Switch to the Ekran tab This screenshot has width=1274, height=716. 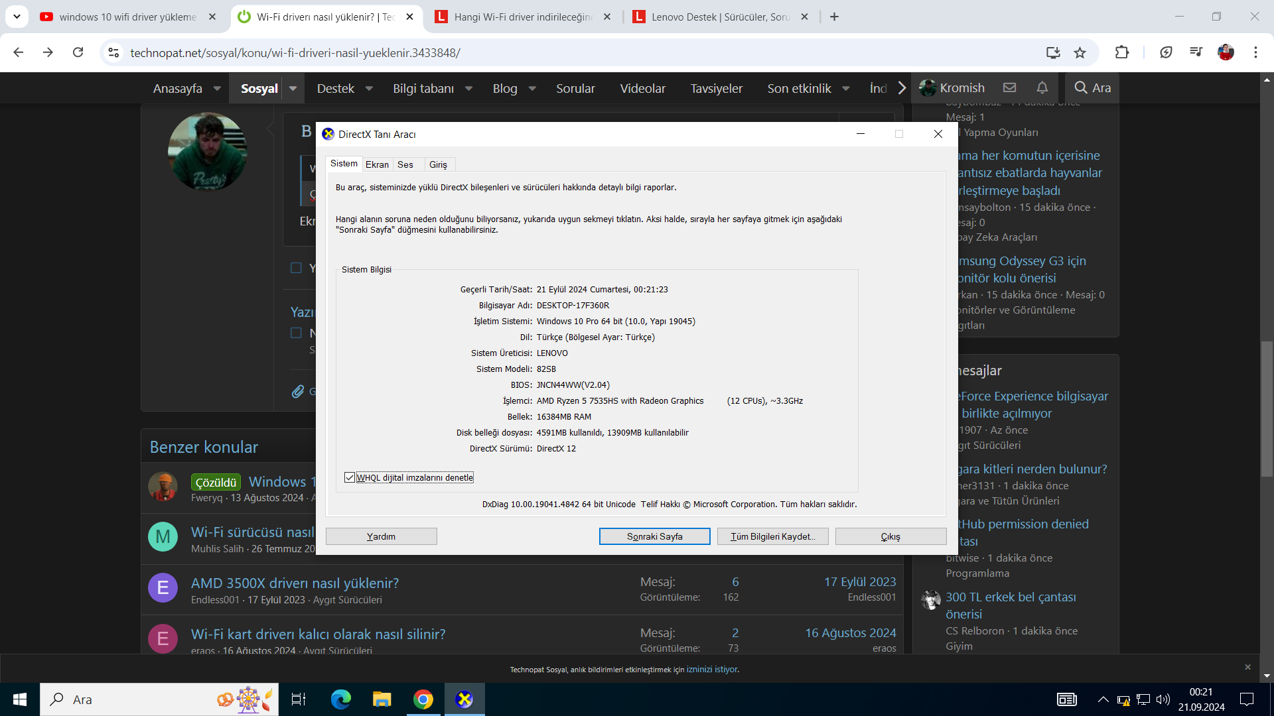(x=377, y=164)
